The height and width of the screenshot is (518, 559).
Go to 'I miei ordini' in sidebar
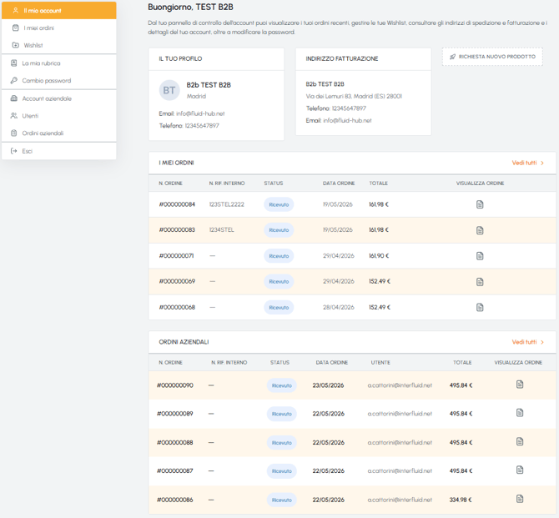click(59, 28)
